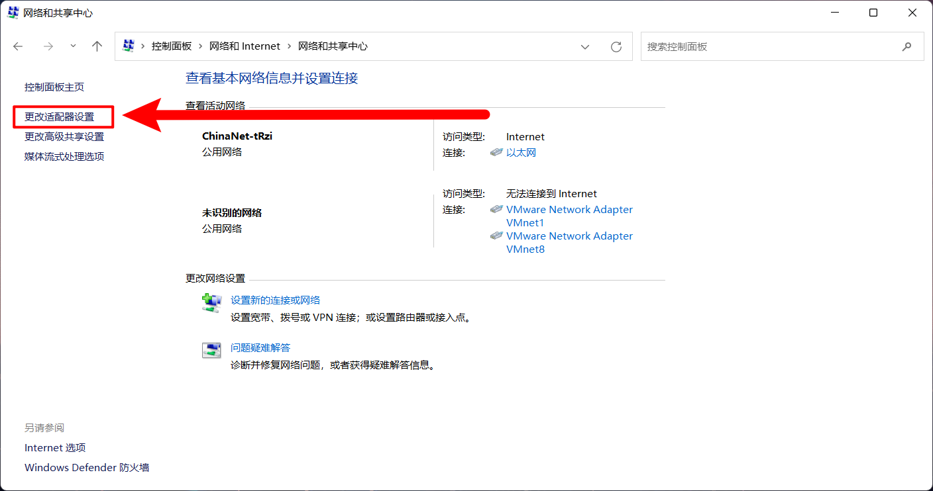Viewport: 933px width, 491px height.
Task: Go back with the left arrow button
Action: (18, 46)
